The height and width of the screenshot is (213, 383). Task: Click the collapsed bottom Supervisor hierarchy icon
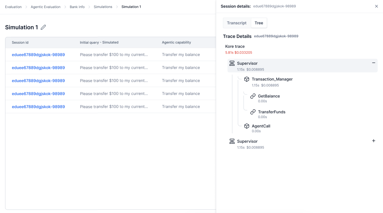point(232,141)
